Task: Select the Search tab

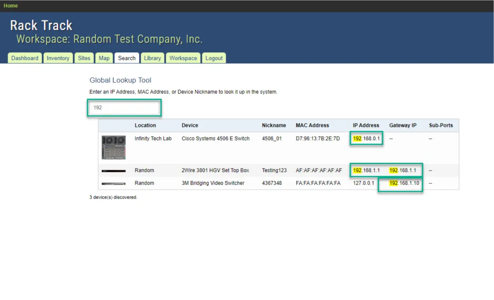Action: click(x=127, y=58)
